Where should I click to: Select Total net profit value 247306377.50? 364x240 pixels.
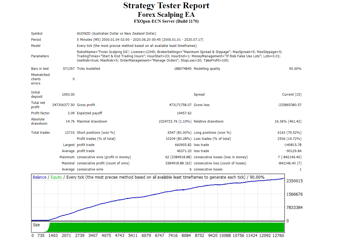pos(63,105)
